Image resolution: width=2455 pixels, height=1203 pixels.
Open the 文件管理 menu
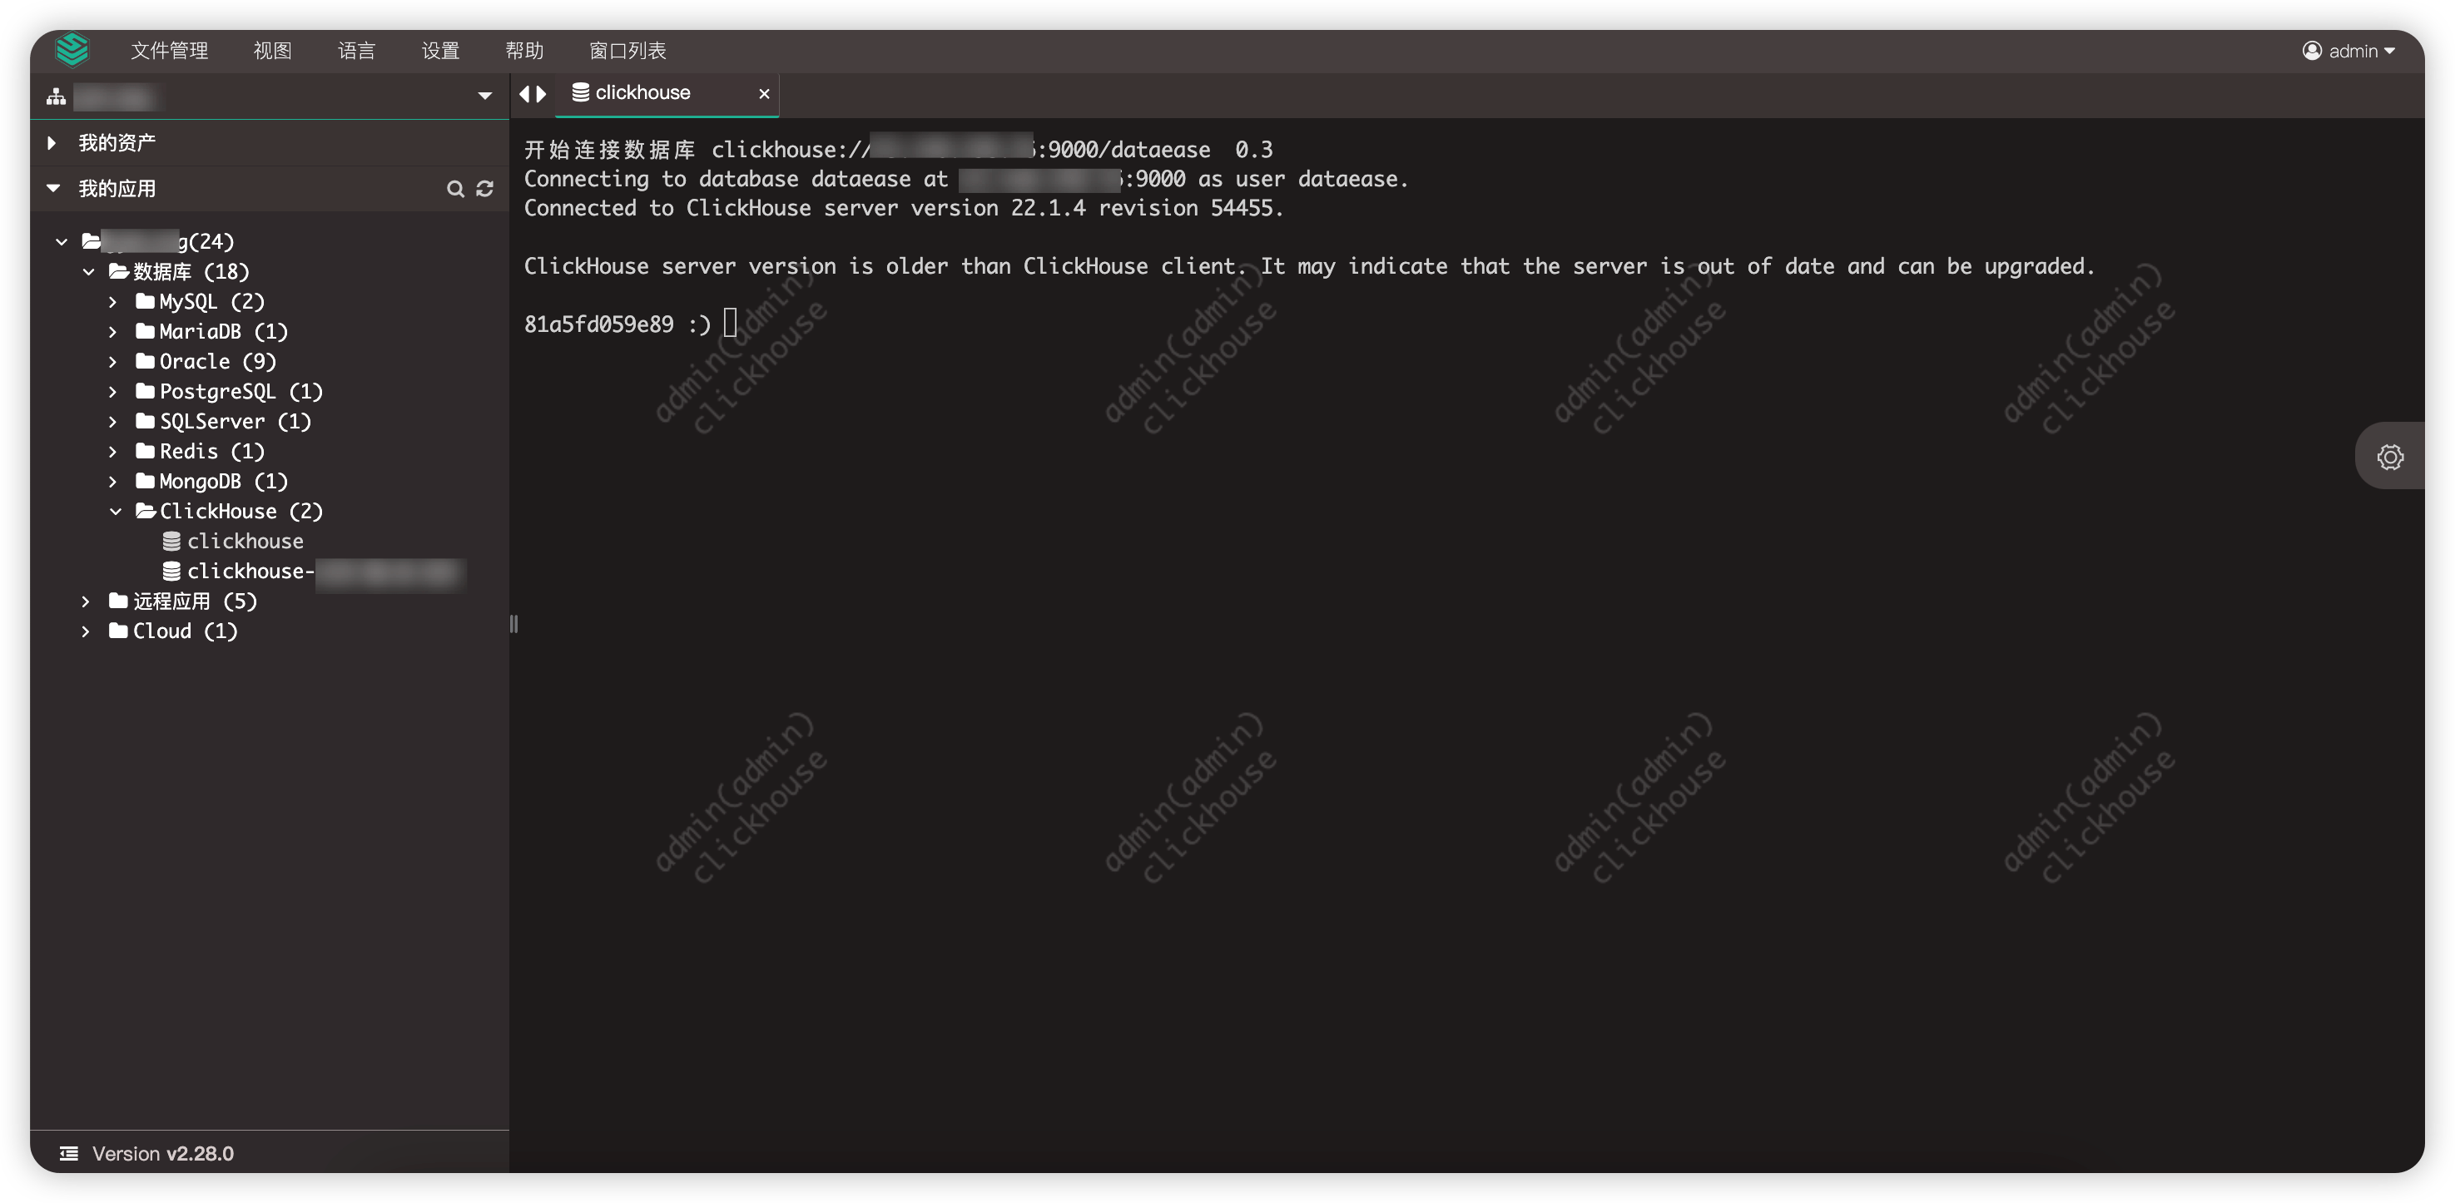tap(169, 51)
